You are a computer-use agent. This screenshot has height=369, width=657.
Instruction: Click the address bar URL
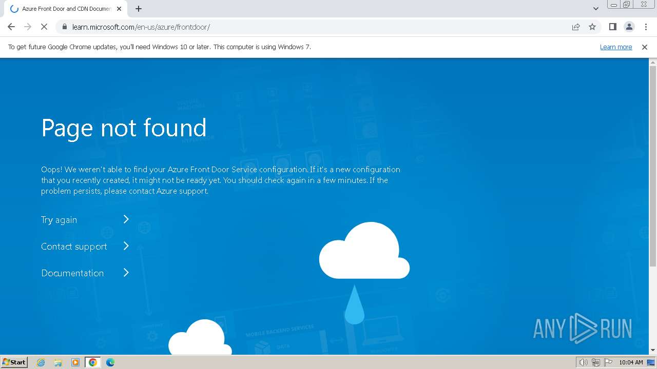(x=141, y=27)
